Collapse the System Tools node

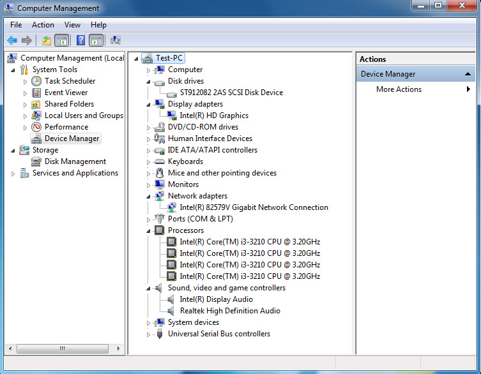click(x=13, y=70)
